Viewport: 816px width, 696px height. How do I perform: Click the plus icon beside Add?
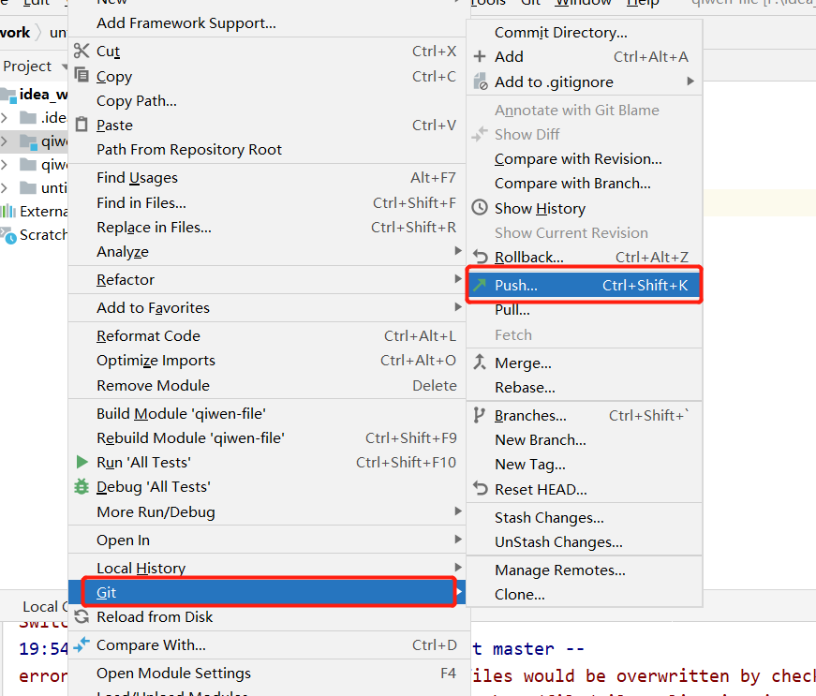[480, 56]
